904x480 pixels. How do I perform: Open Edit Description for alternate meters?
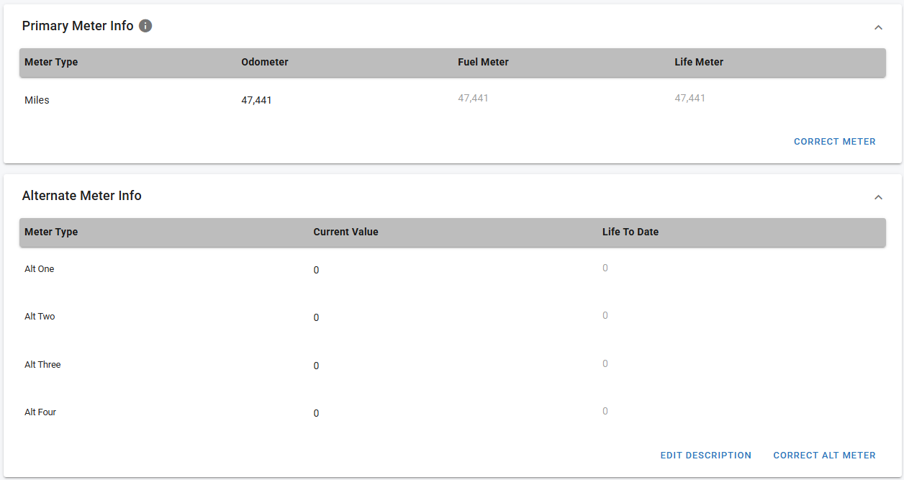pyautogui.click(x=705, y=455)
